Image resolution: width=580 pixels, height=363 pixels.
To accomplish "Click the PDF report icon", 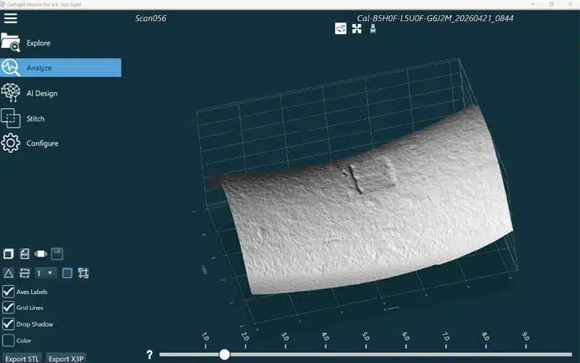I will click(x=25, y=253).
